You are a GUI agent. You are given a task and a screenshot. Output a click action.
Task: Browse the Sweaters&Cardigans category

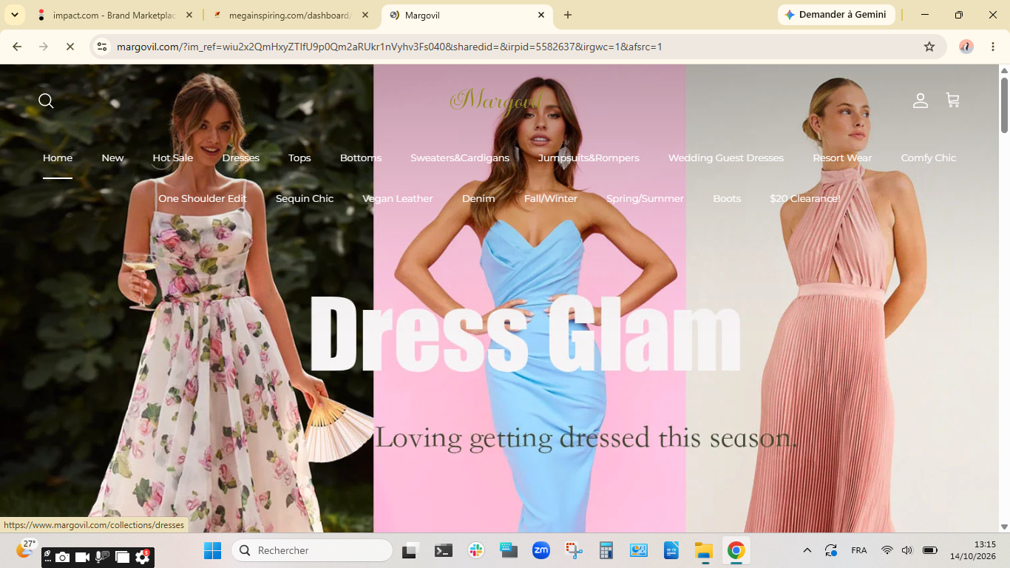[x=460, y=158]
